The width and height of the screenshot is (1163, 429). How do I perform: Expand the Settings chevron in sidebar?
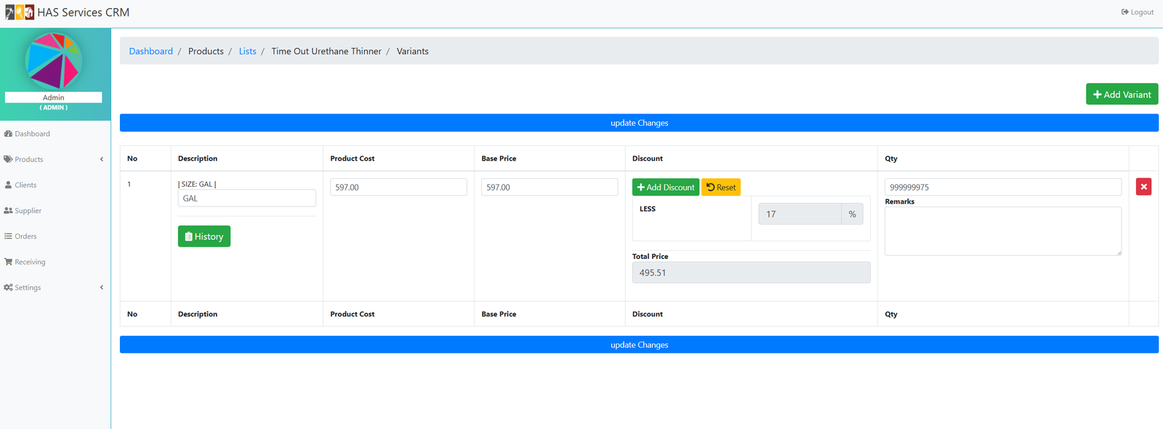[x=101, y=287]
